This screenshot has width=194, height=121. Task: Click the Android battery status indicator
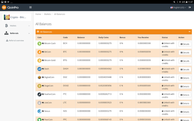tap(185, 2)
